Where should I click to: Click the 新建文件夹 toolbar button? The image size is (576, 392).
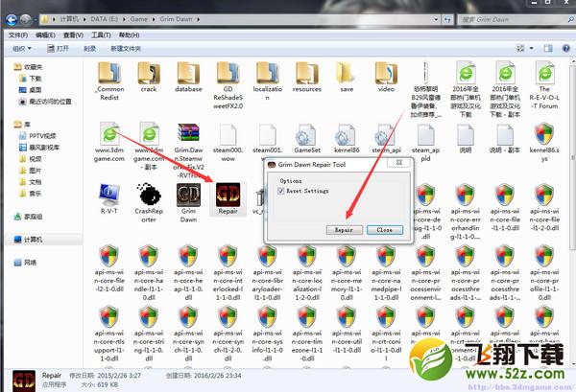(x=126, y=49)
